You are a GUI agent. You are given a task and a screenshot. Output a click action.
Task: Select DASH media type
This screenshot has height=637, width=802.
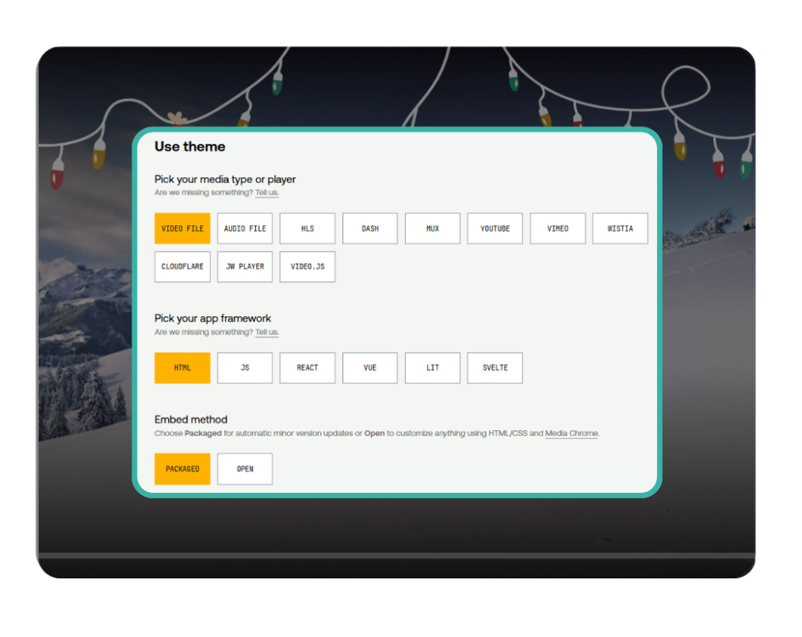370,228
